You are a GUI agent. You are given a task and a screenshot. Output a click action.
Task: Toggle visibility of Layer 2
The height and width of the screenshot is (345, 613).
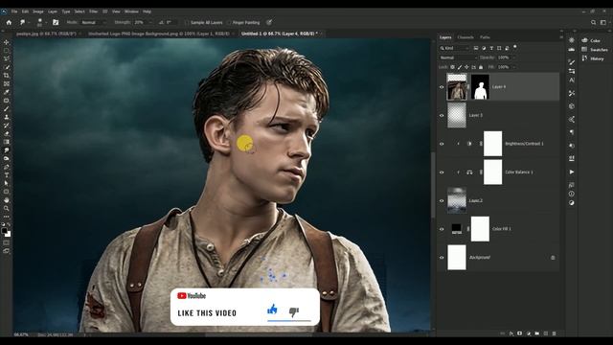442,200
